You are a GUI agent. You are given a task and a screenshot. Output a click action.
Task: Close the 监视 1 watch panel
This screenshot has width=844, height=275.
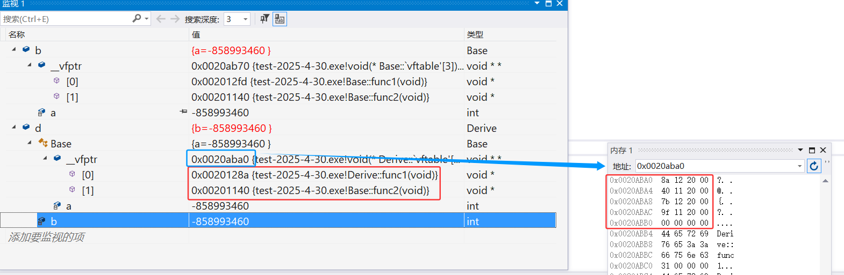click(560, 3)
